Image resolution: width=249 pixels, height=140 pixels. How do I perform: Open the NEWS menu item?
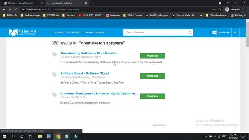click(x=59, y=32)
